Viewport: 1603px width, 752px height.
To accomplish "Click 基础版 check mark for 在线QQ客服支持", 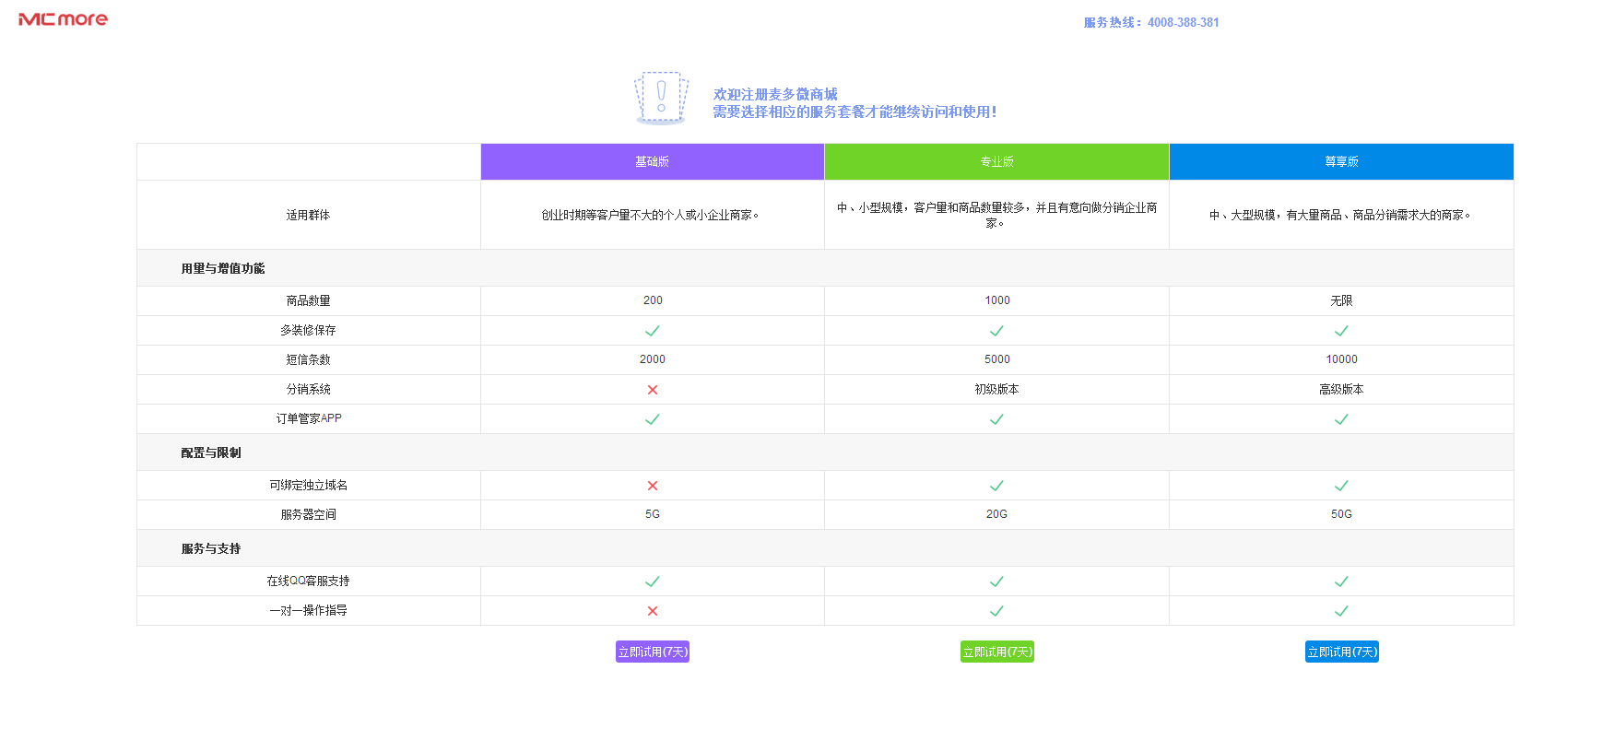I will pyautogui.click(x=653, y=582).
